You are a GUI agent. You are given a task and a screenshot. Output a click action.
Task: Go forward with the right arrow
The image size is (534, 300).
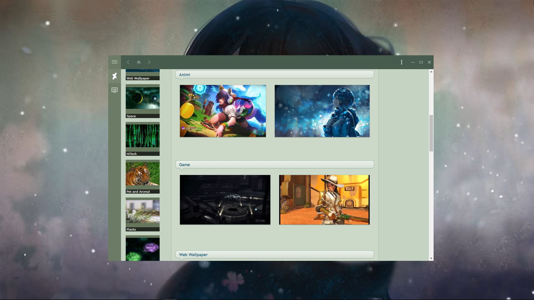[149, 62]
